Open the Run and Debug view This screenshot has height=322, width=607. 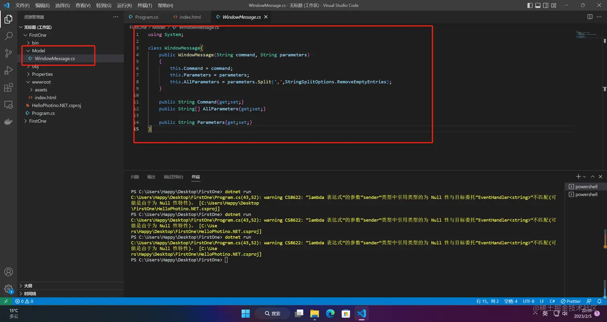8,70
